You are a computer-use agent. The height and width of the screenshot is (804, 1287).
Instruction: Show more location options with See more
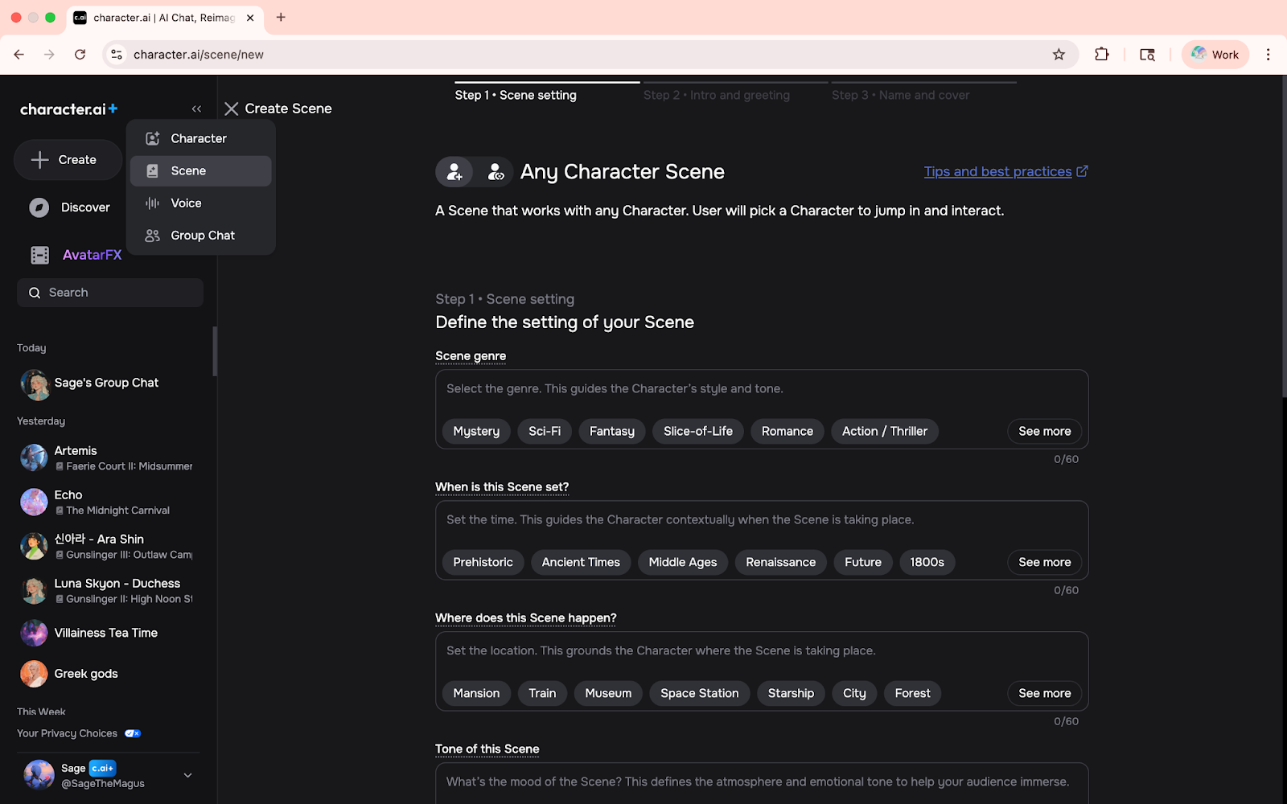pos(1044,693)
